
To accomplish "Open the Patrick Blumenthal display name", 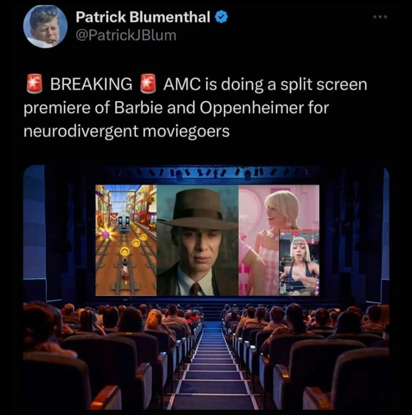I will (x=143, y=17).
